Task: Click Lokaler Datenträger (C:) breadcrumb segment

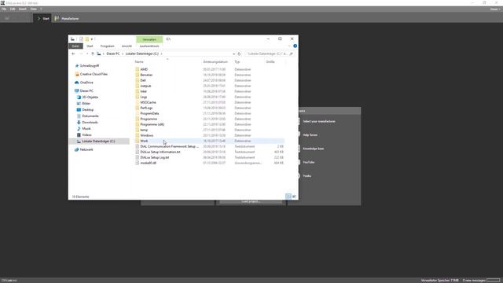Action: point(142,54)
